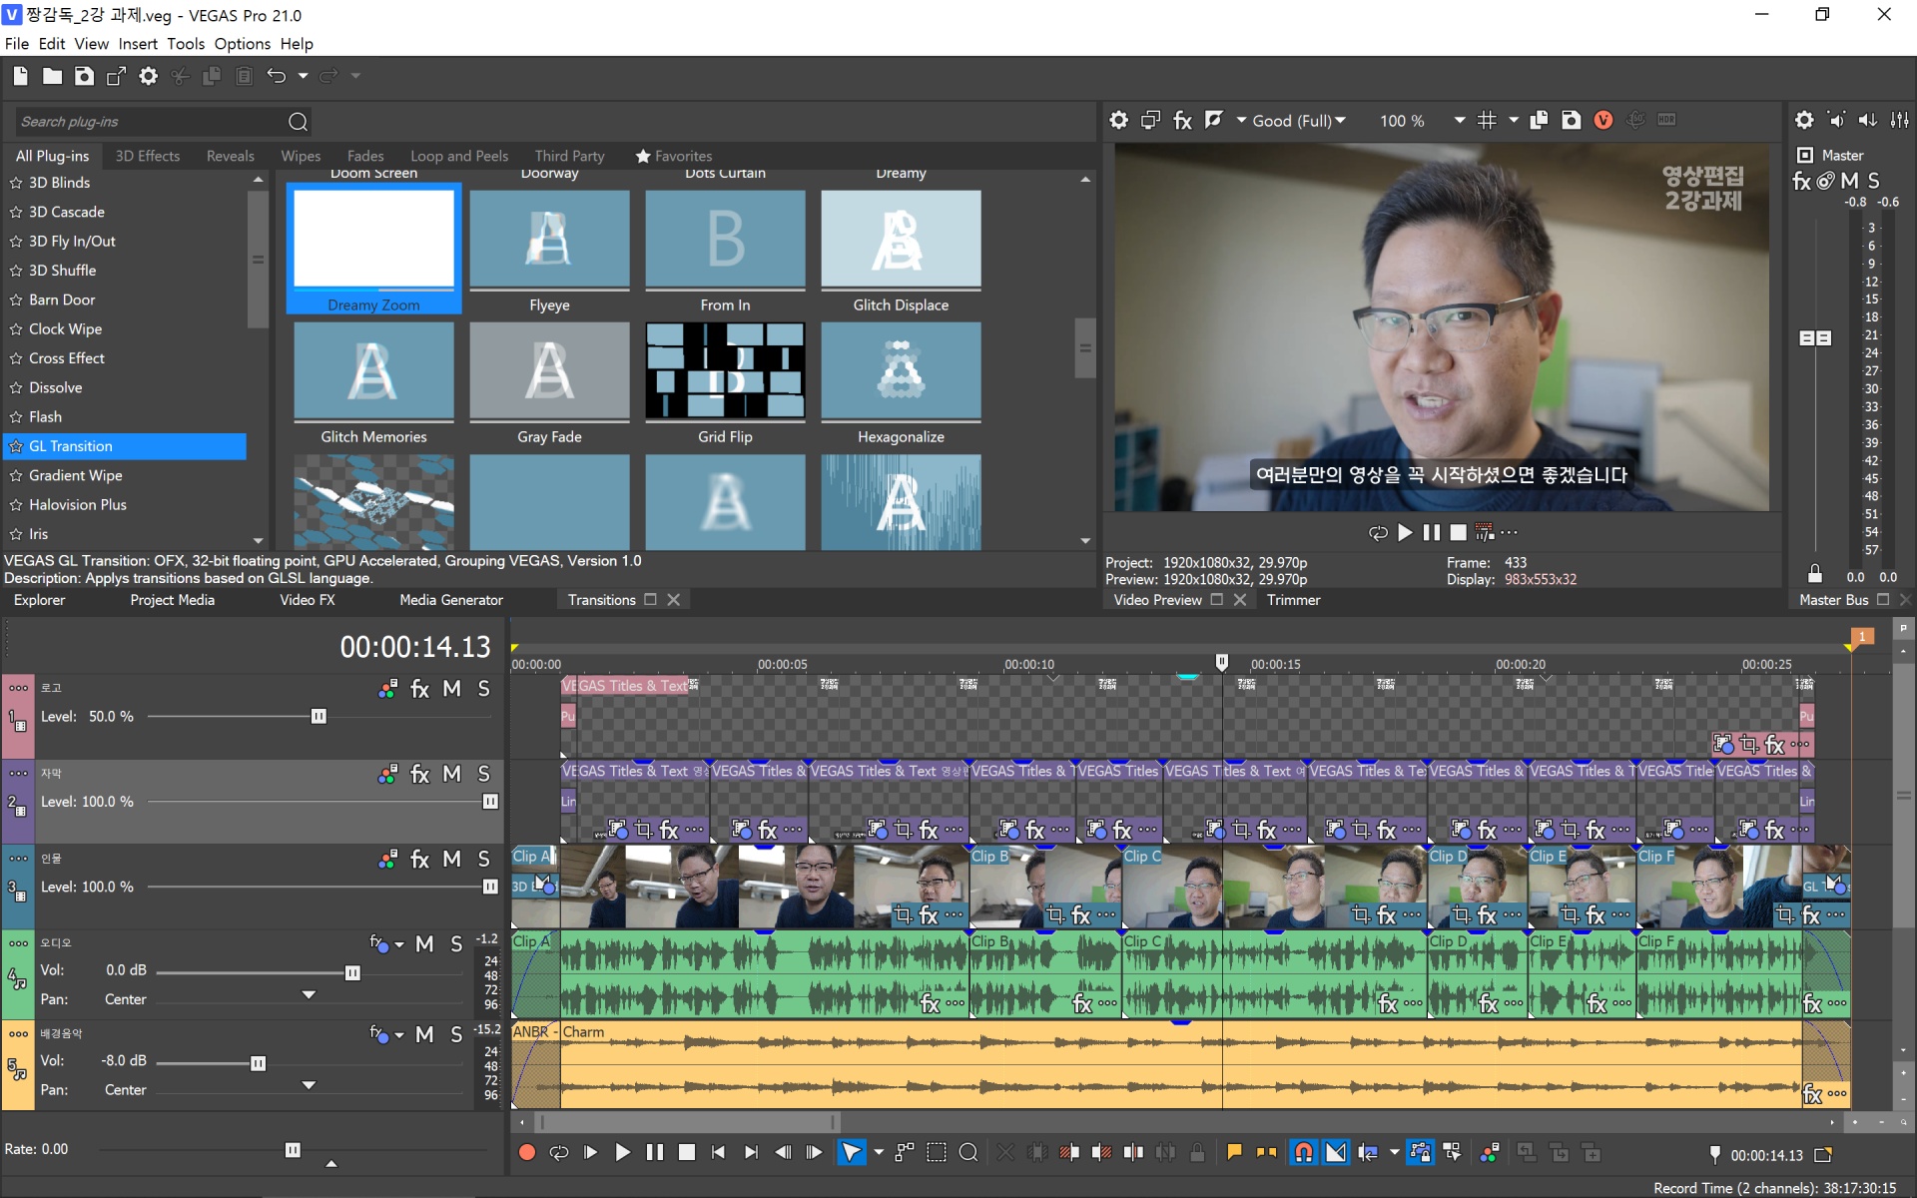
Task: Filter transitions by Third Party
Action: click(x=569, y=156)
